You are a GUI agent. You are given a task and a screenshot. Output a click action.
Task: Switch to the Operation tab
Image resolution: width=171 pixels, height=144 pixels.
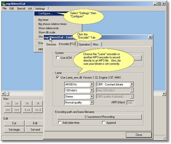click(x=84, y=44)
